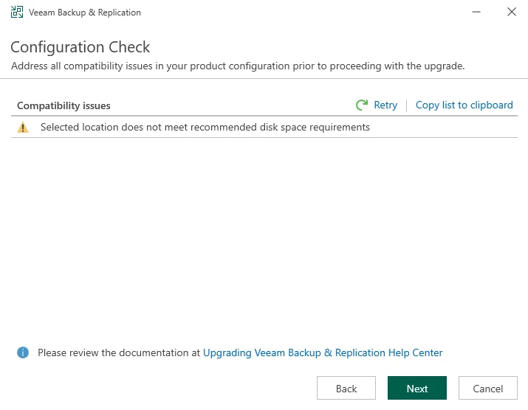Viewport: 528px width, 410px height.
Task: Copy list to clipboard
Action: 464,105
